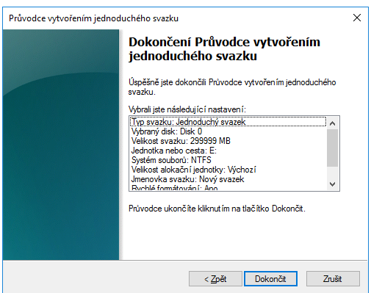Click the settings list scrollbar thumb
The image size is (371, 293).
(x=332, y=148)
